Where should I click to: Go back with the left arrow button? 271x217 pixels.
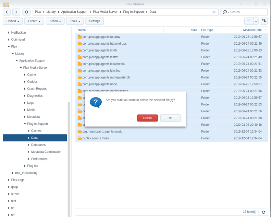click(7, 12)
